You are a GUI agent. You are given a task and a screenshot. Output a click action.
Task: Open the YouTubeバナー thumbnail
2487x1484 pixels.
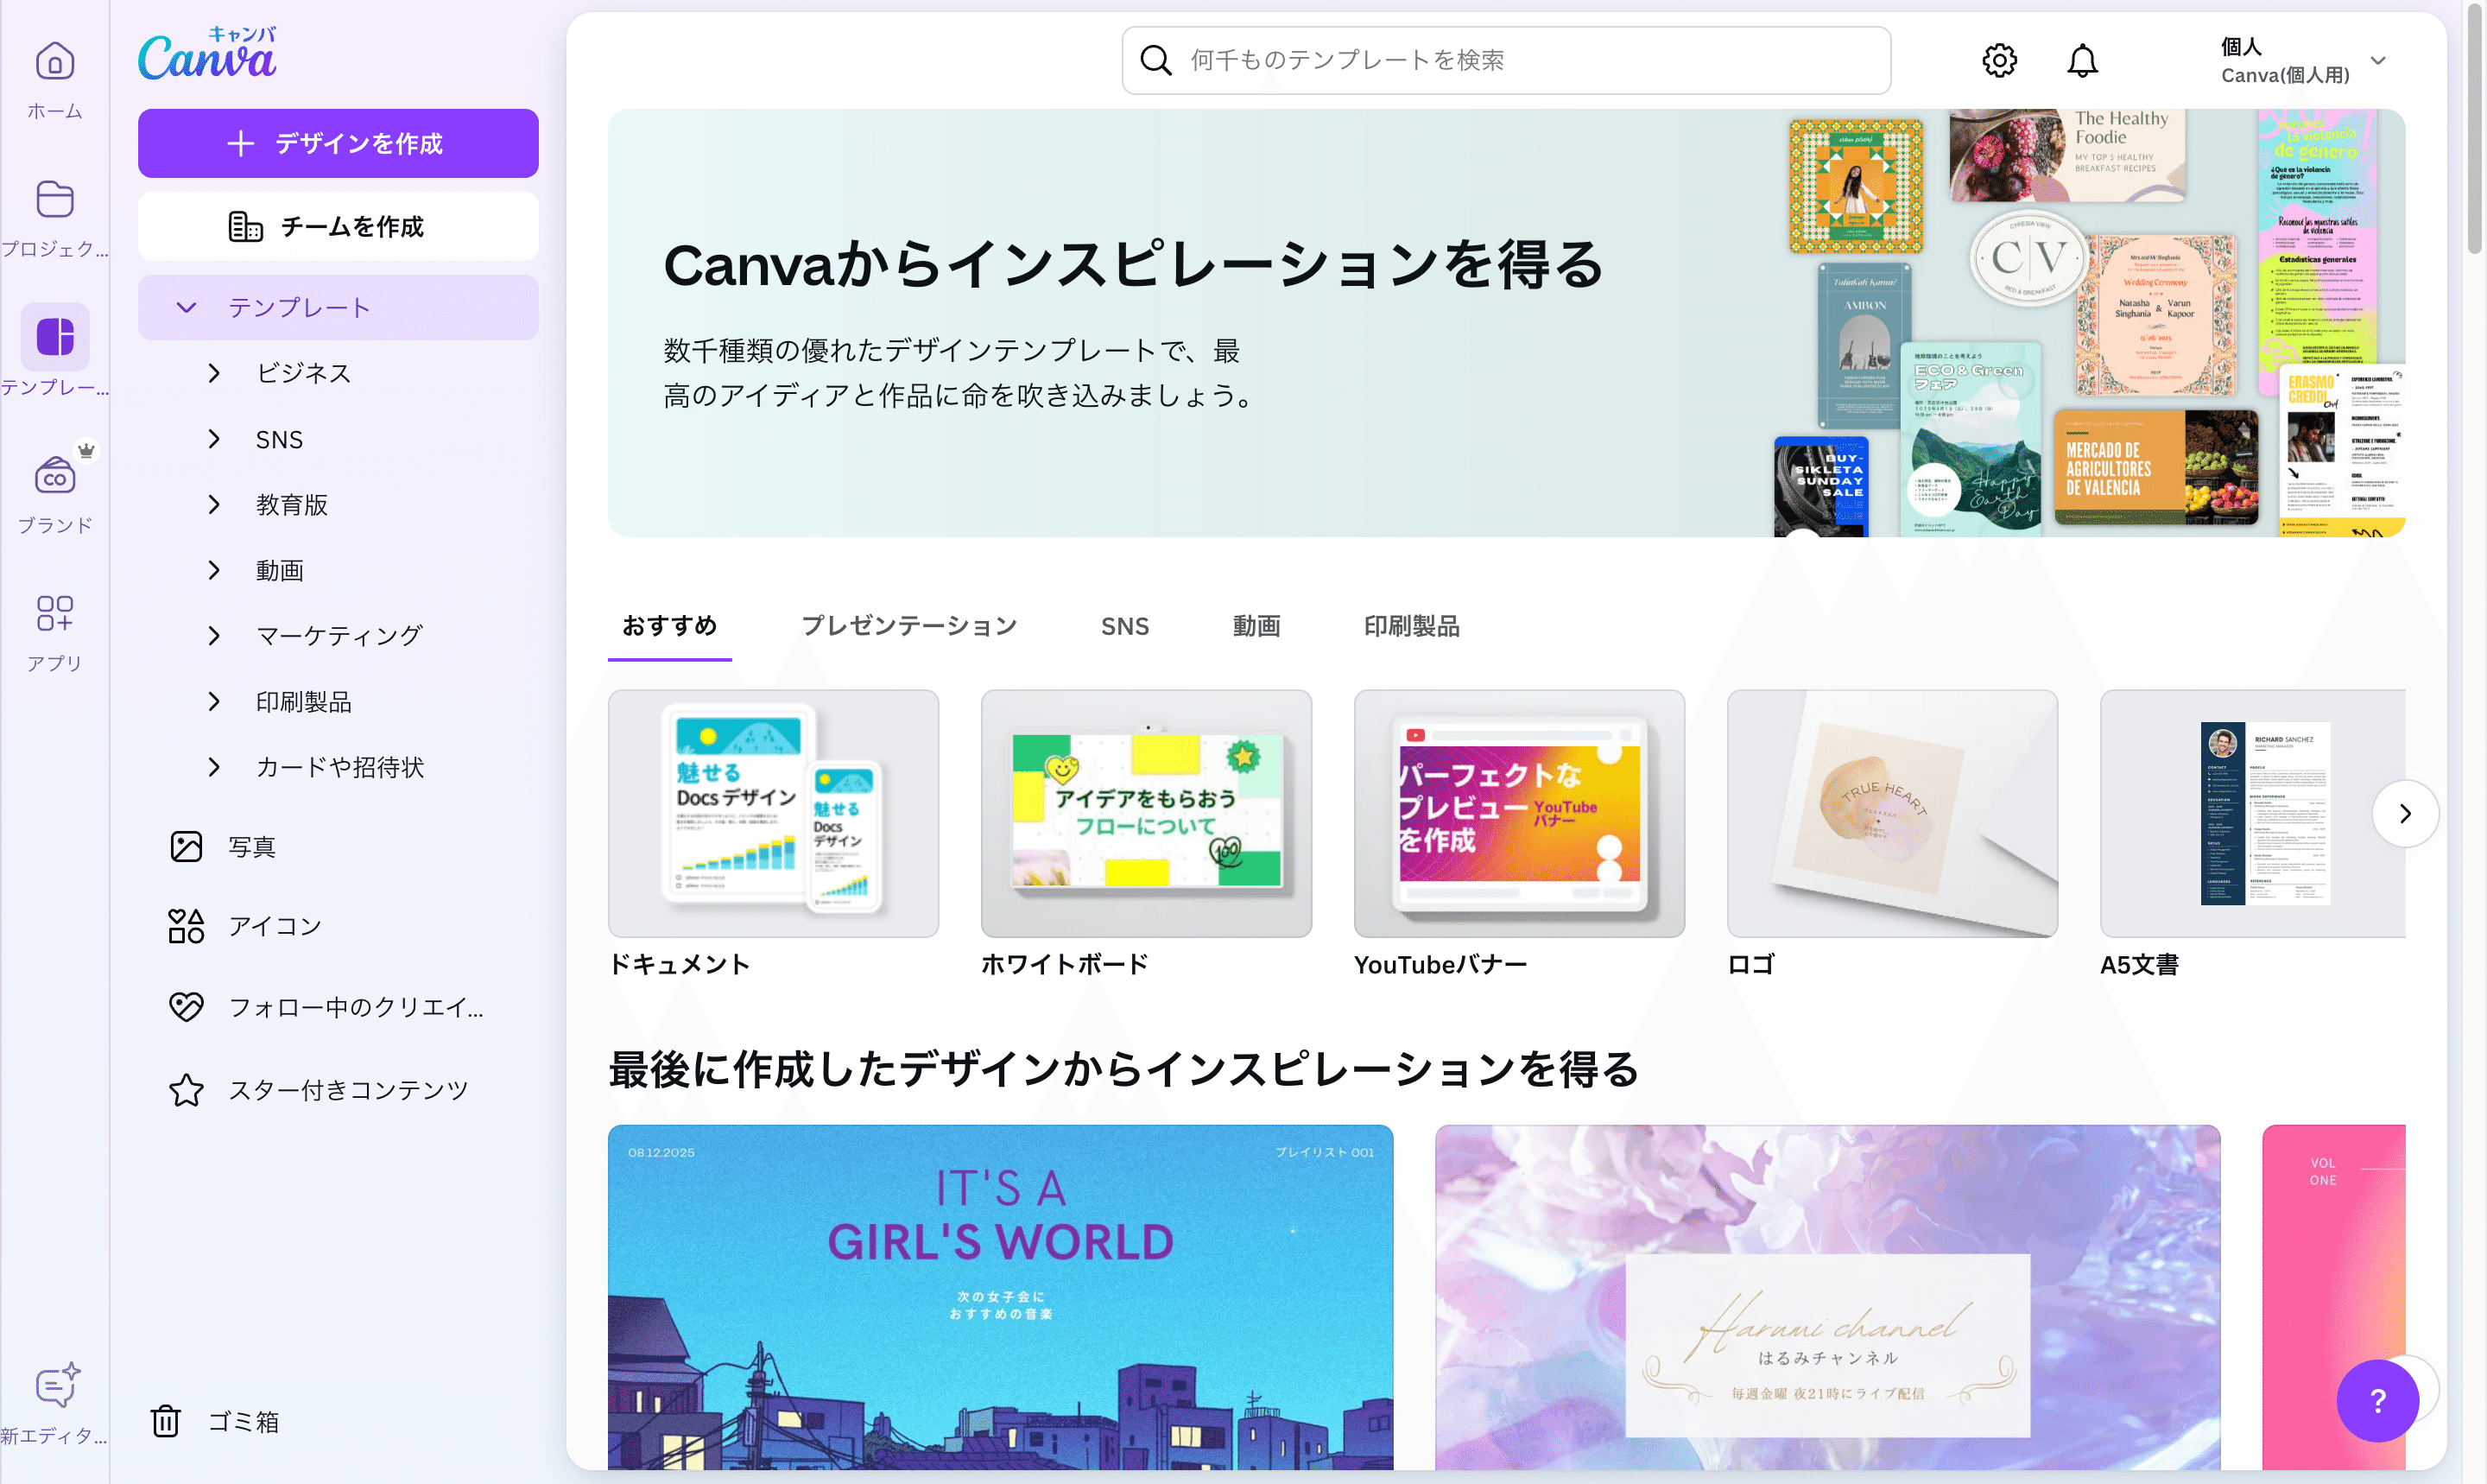point(1518,813)
